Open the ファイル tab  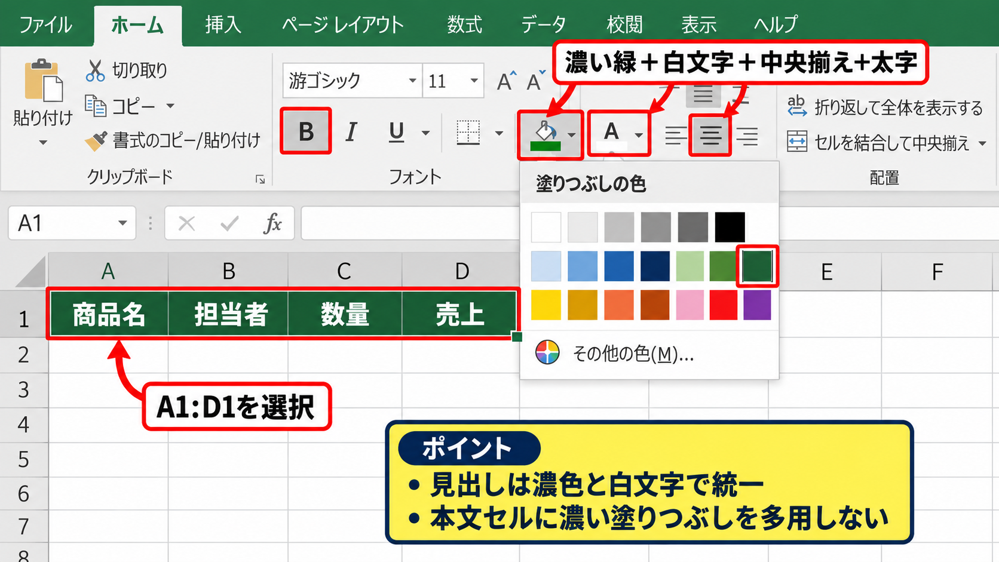(x=46, y=24)
